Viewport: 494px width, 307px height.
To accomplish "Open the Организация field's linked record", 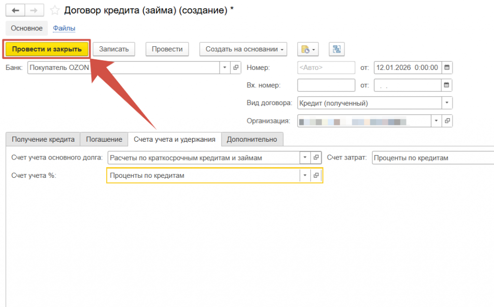I will 447,120.
